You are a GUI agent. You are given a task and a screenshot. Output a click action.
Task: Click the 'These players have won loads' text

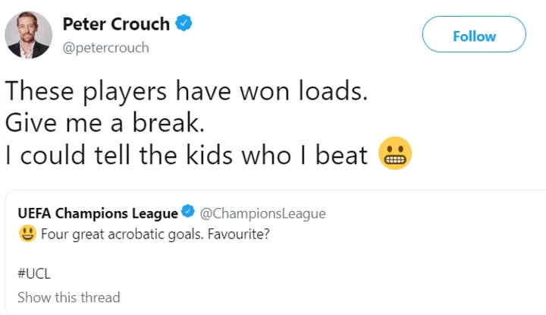point(187,91)
